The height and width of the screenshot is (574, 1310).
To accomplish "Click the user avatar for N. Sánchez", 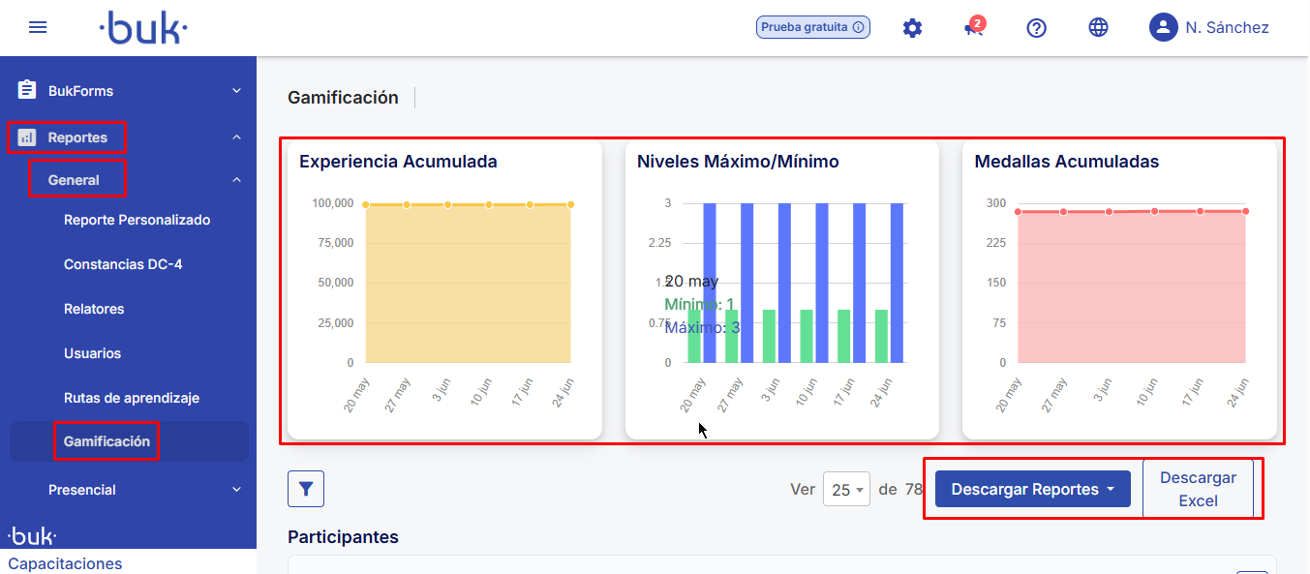I will click(x=1163, y=27).
